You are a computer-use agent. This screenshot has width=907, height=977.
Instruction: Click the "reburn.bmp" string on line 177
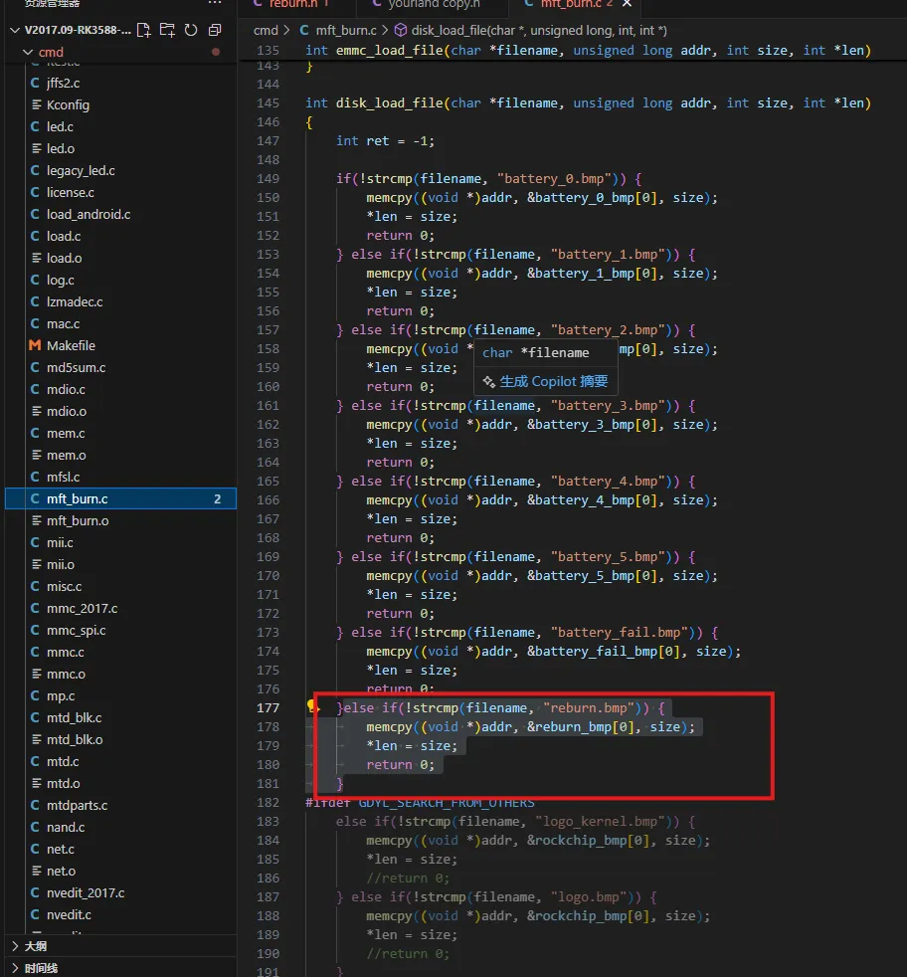click(x=589, y=707)
